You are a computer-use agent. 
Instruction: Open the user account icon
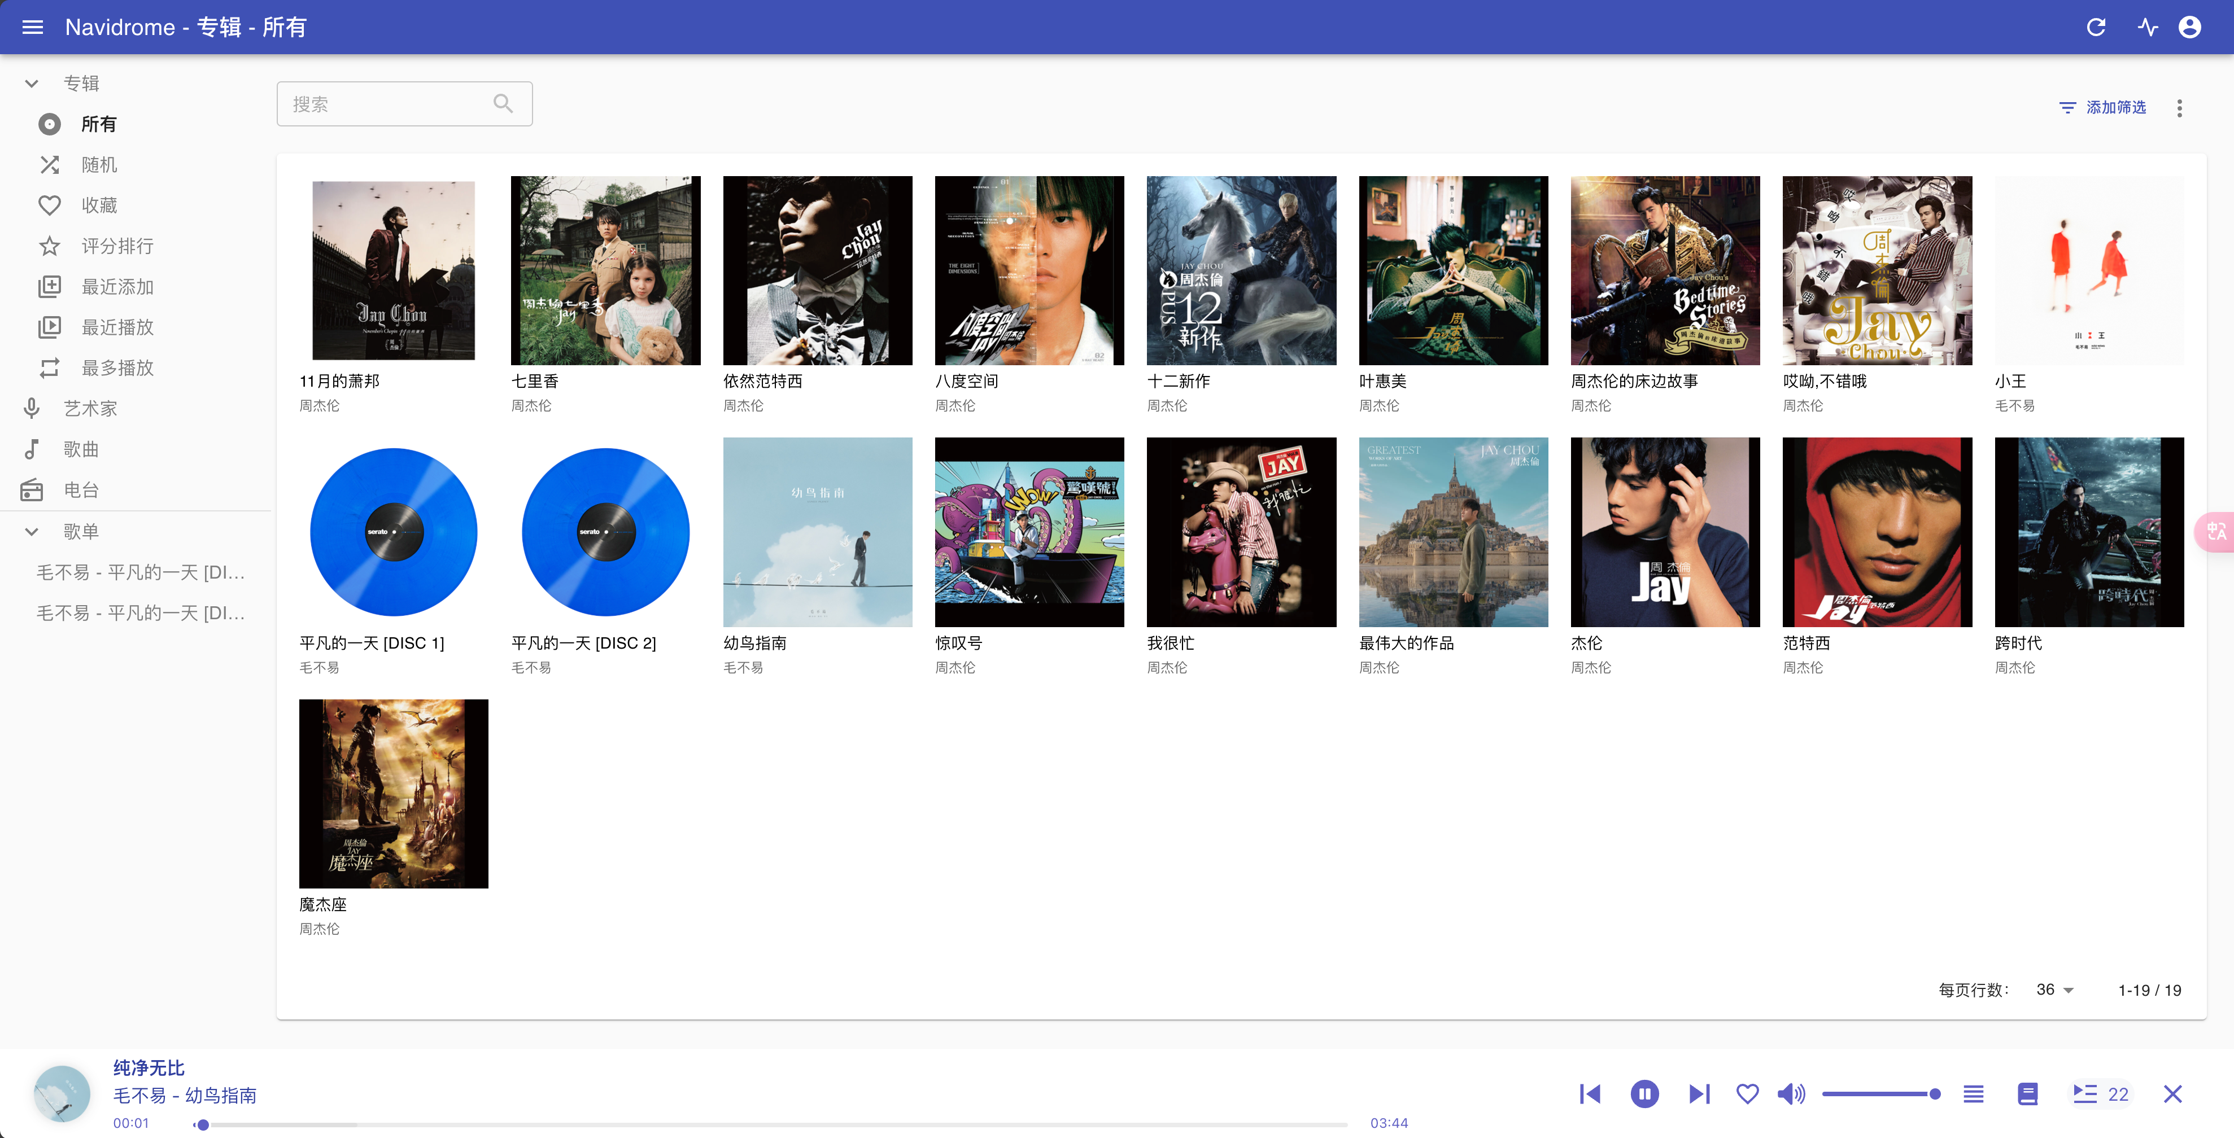tap(2190, 27)
